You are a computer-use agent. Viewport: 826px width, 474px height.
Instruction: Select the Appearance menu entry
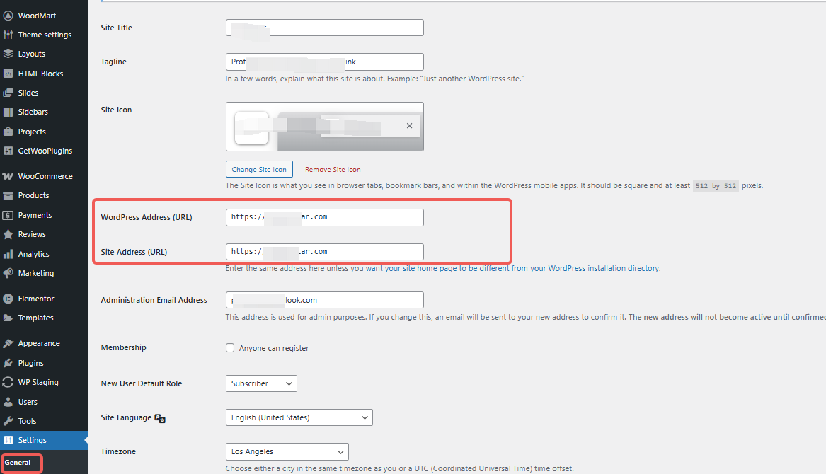click(x=38, y=342)
